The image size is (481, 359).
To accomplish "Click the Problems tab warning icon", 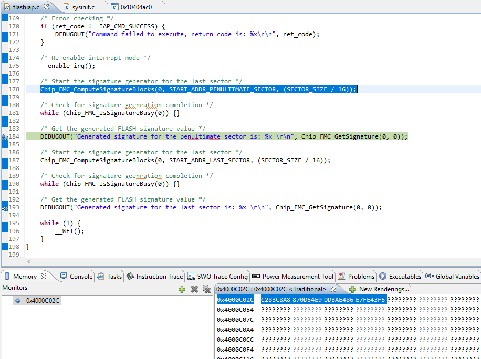I will 341,276.
